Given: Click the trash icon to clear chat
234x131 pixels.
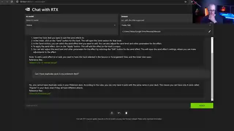Looking at the screenshot, I should tap(126, 113).
